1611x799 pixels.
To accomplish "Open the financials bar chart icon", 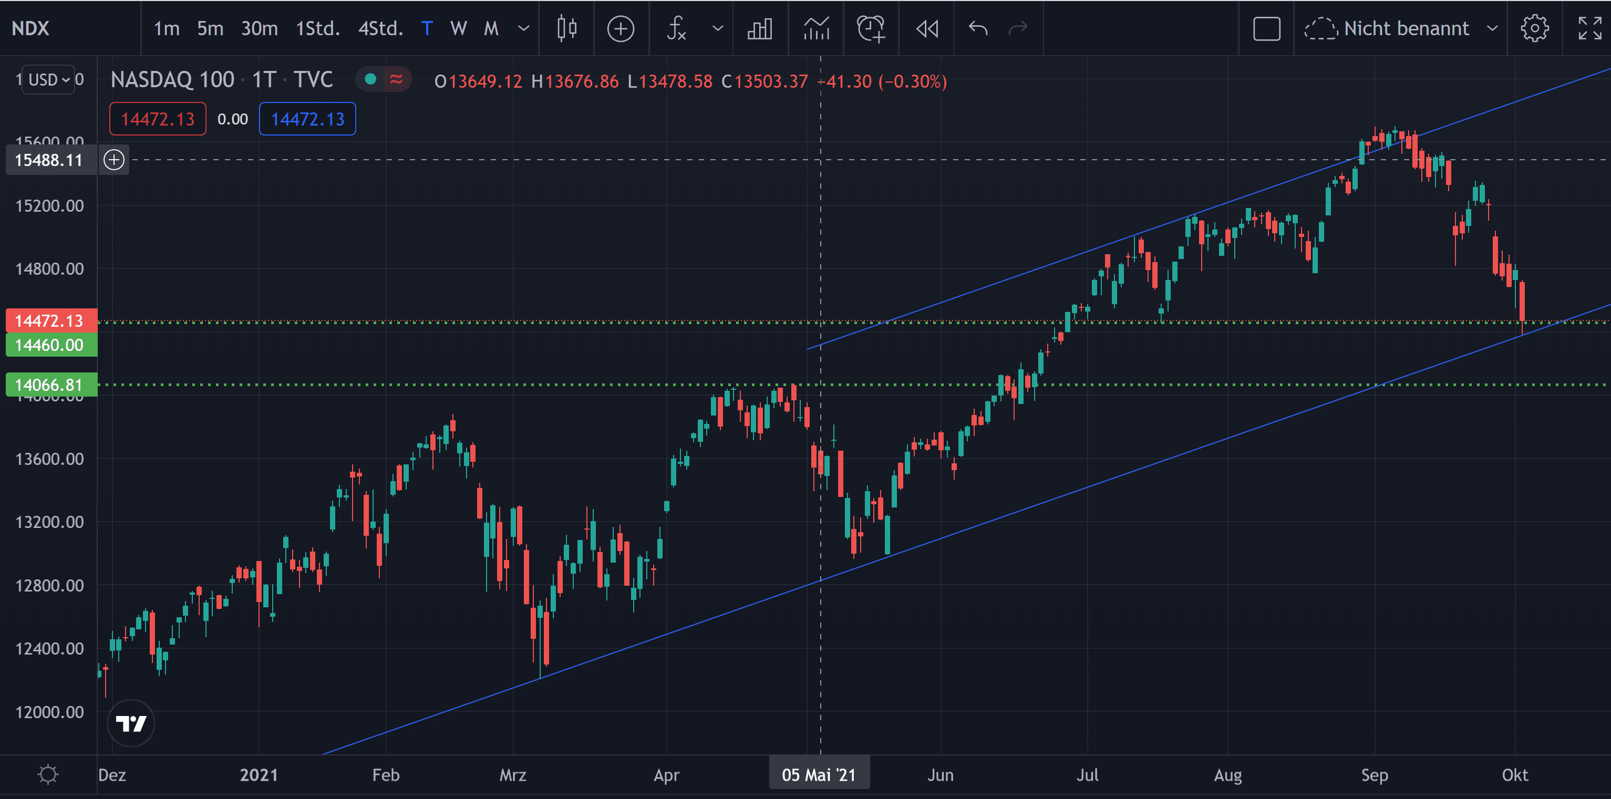I will [x=760, y=28].
